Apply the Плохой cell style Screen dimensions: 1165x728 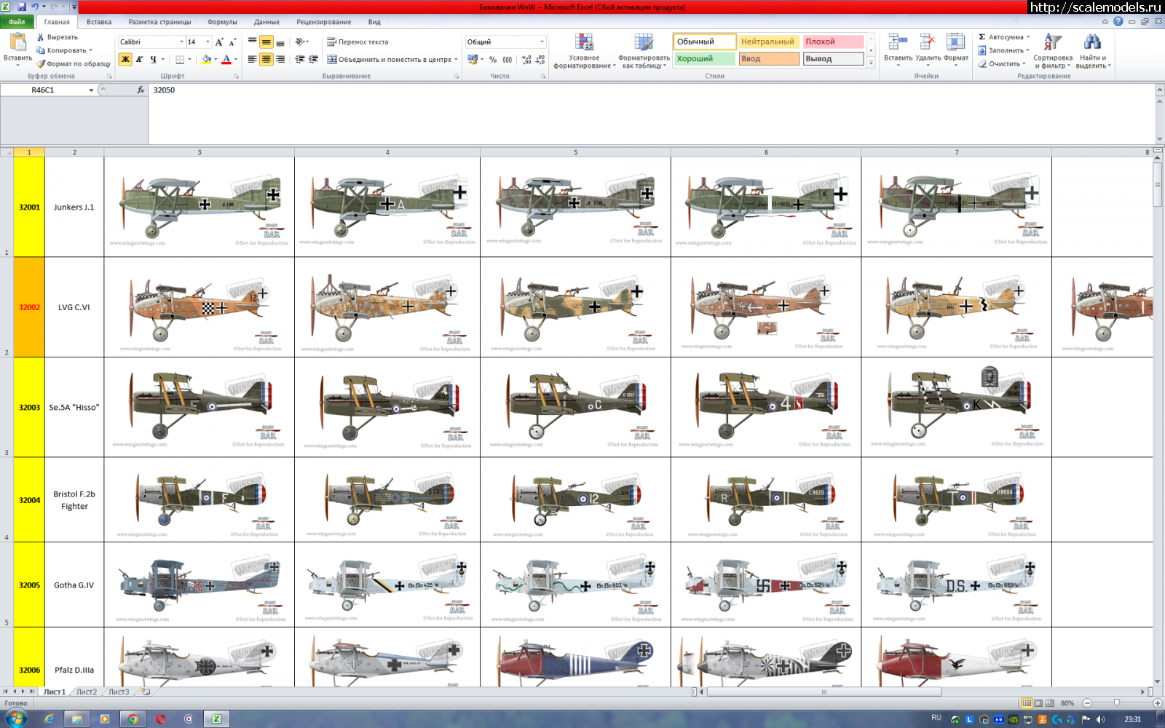[833, 42]
